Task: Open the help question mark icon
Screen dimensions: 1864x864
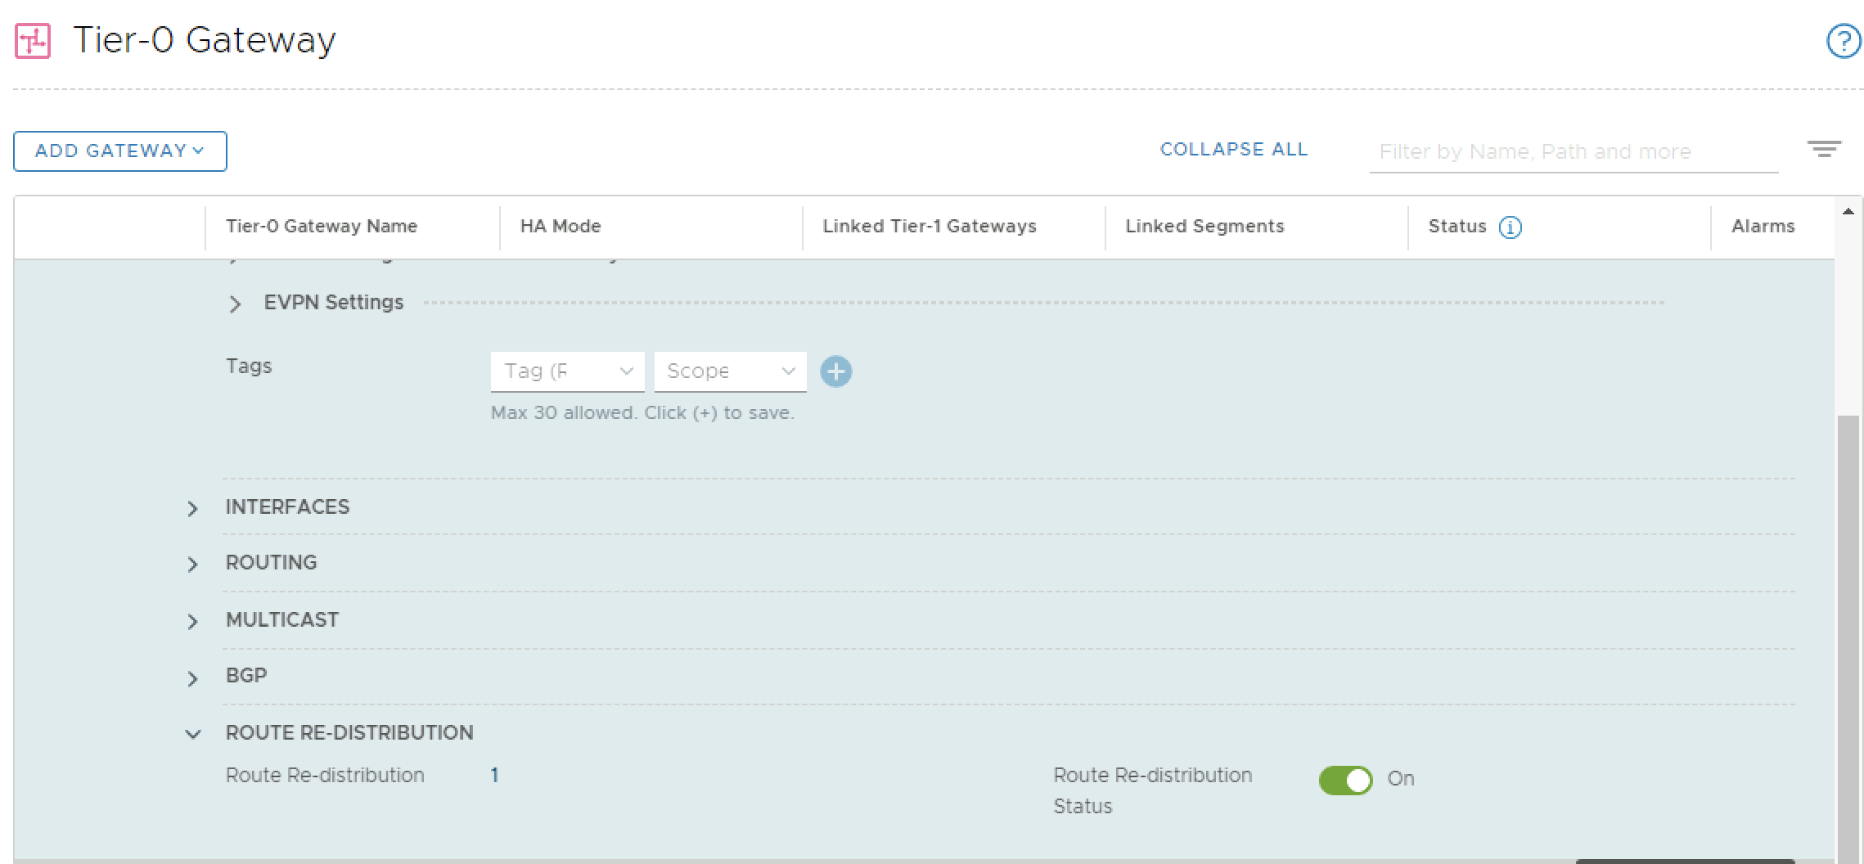Action: click(x=1843, y=41)
